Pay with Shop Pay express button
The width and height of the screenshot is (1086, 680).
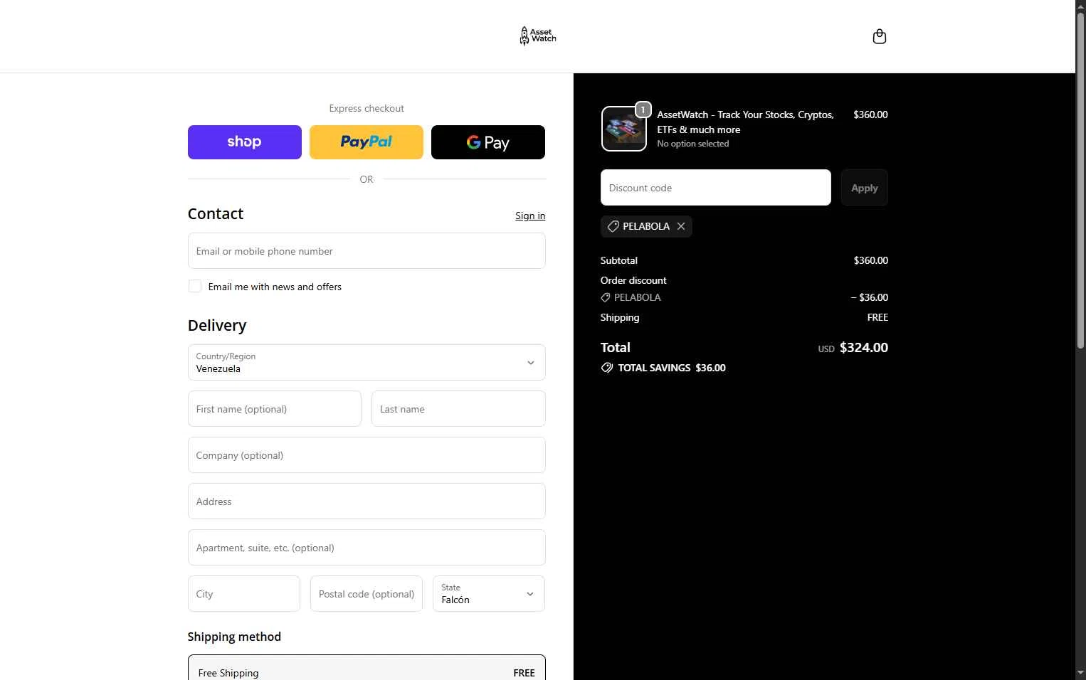pos(245,142)
